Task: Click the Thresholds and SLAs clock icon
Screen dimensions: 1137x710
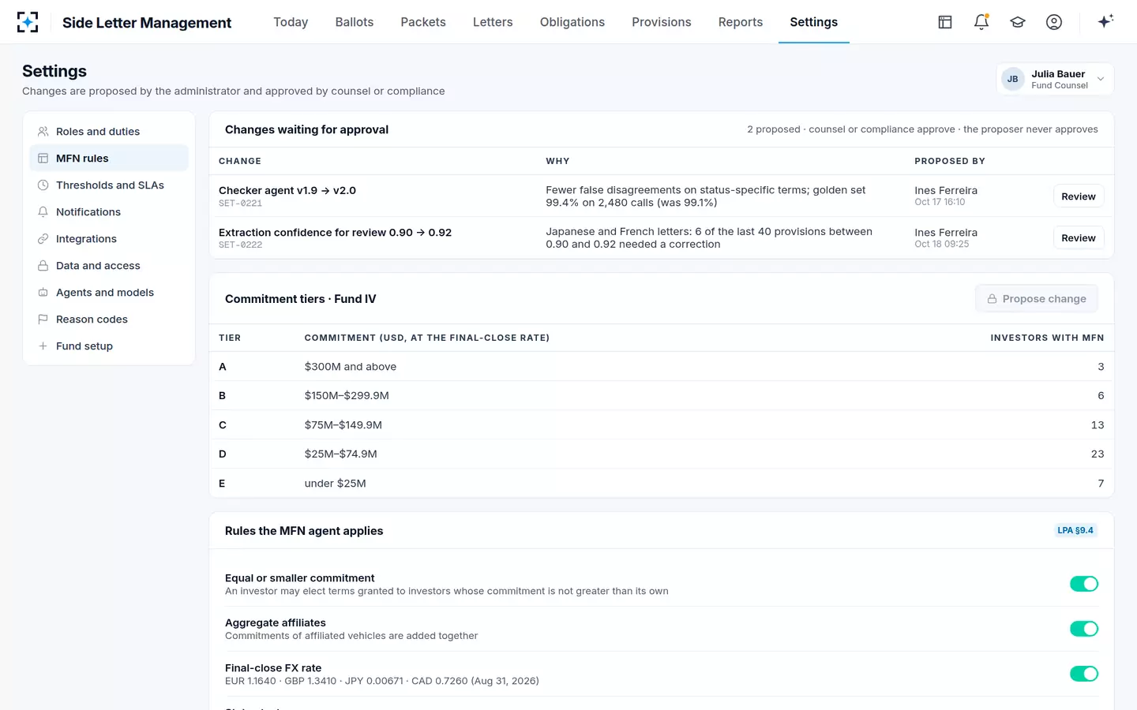Action: pos(43,185)
